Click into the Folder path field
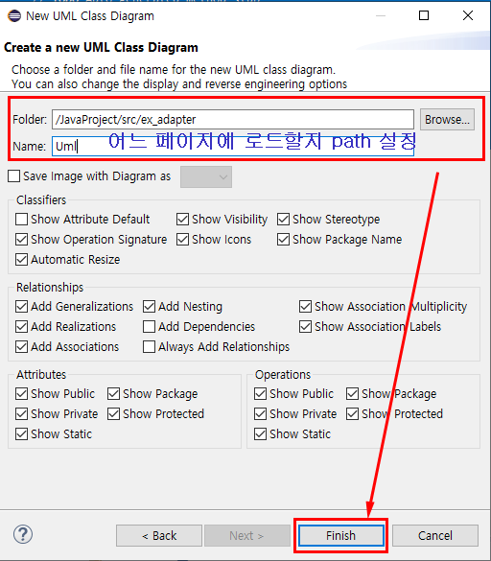This screenshot has width=491, height=561. click(x=233, y=120)
